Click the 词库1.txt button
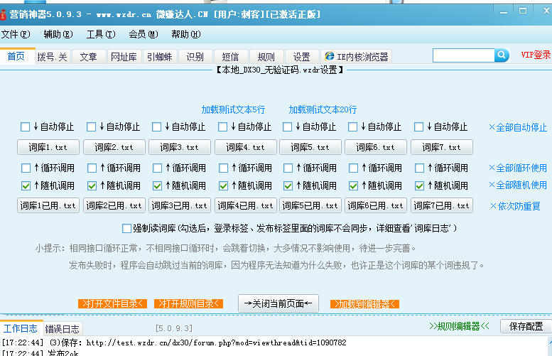 [48, 147]
